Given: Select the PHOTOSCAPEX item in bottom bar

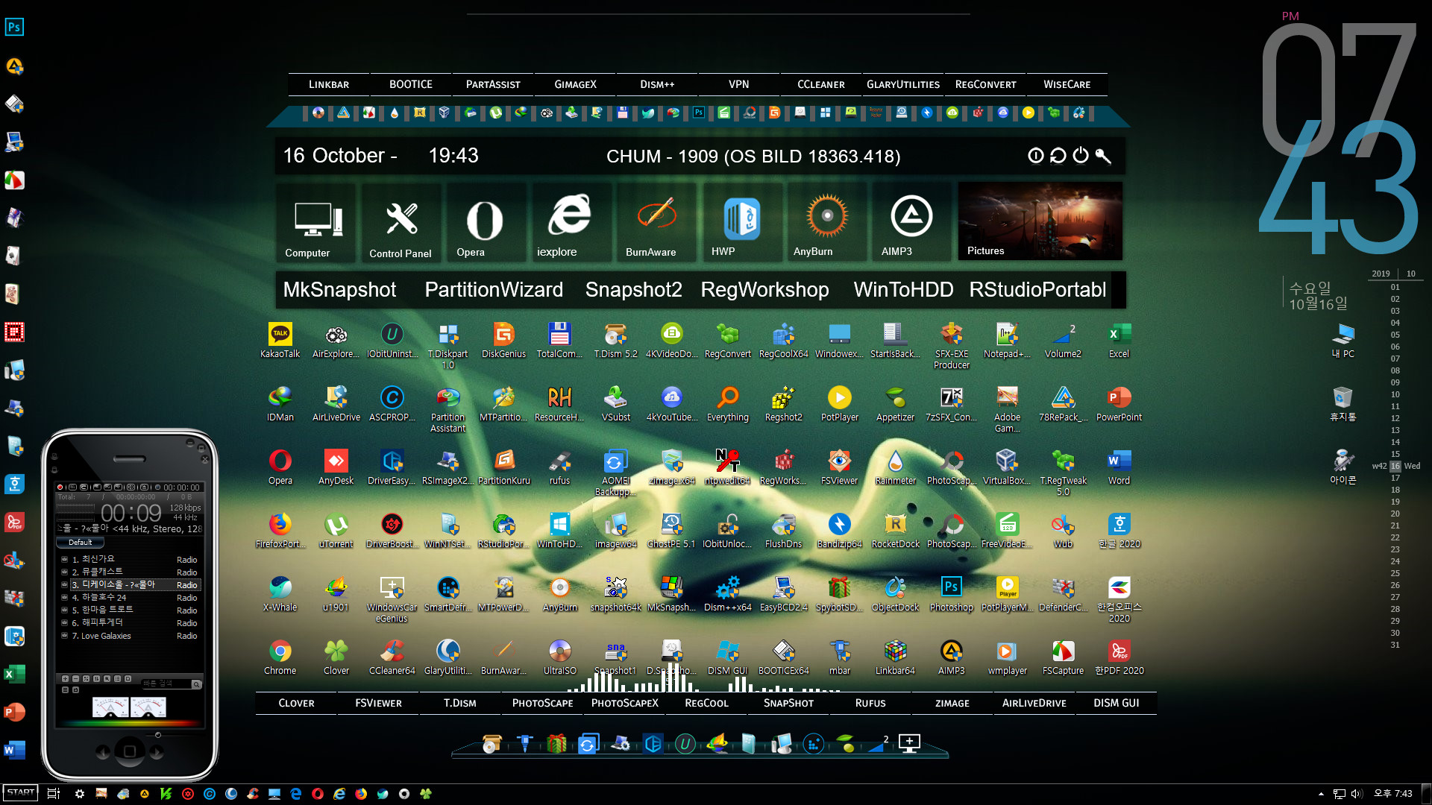Looking at the screenshot, I should point(625,703).
